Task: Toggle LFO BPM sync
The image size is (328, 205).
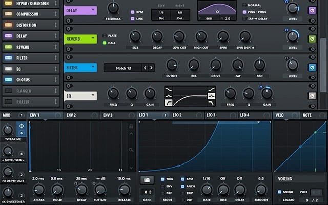Action: [x=183, y=179]
